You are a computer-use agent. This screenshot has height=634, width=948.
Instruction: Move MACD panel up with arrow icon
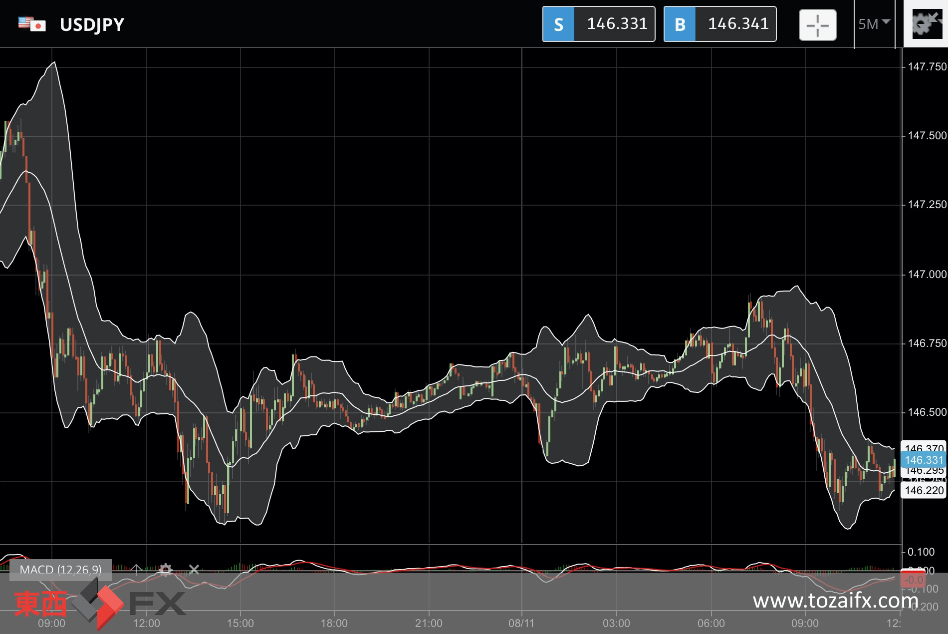(x=136, y=570)
